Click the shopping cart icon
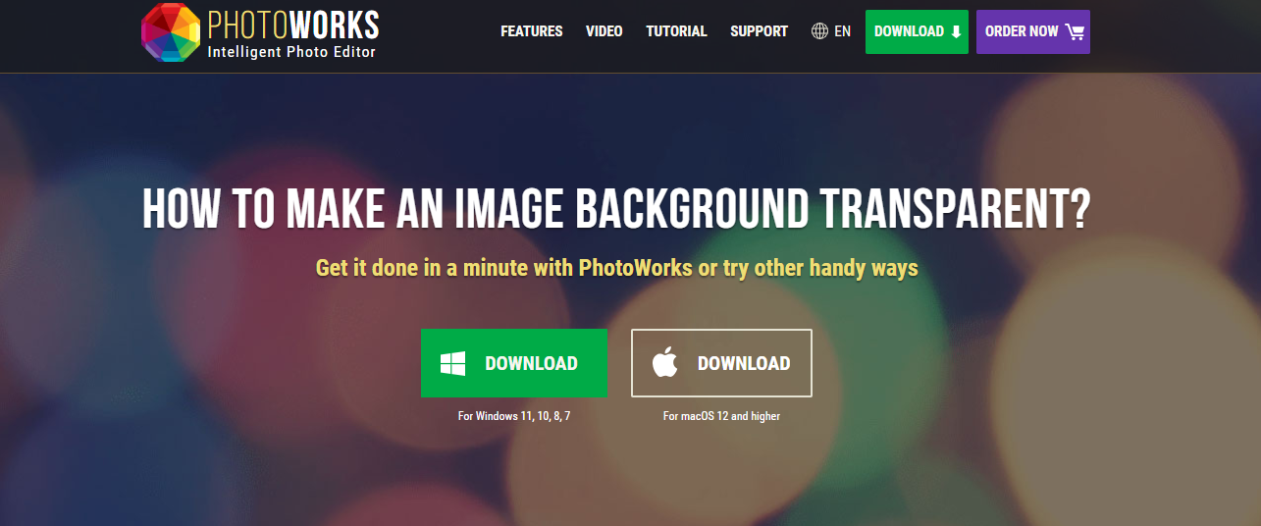This screenshot has height=526, width=1261. pos(1075,31)
